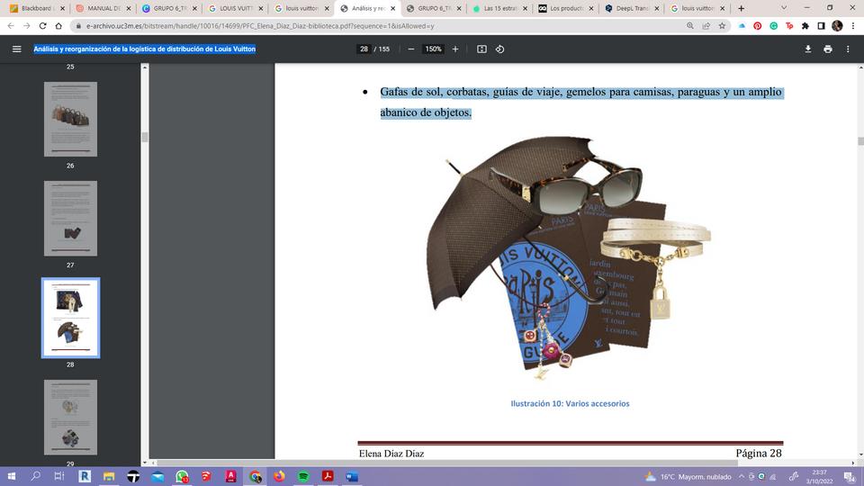Image resolution: width=864 pixels, height=486 pixels.
Task: Rotate the PDF counterclockwise
Action: 499,49
